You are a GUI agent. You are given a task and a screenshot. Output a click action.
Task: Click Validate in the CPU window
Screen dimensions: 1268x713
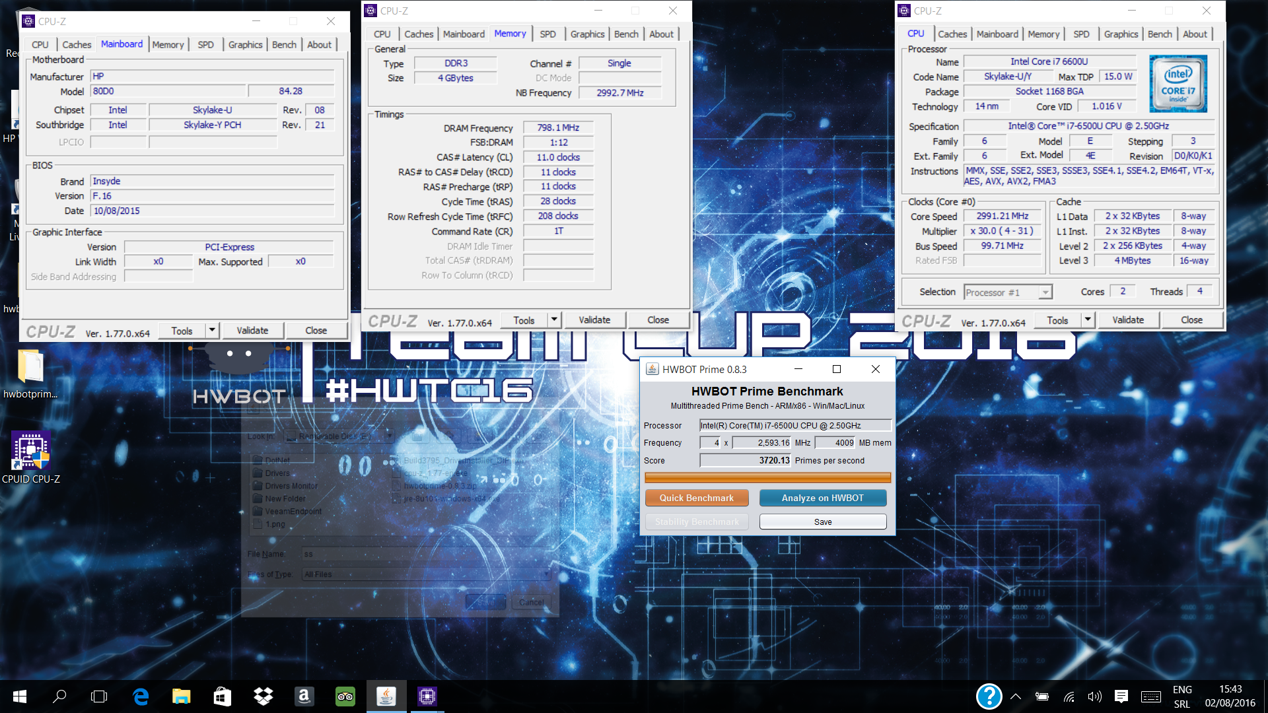1128,320
